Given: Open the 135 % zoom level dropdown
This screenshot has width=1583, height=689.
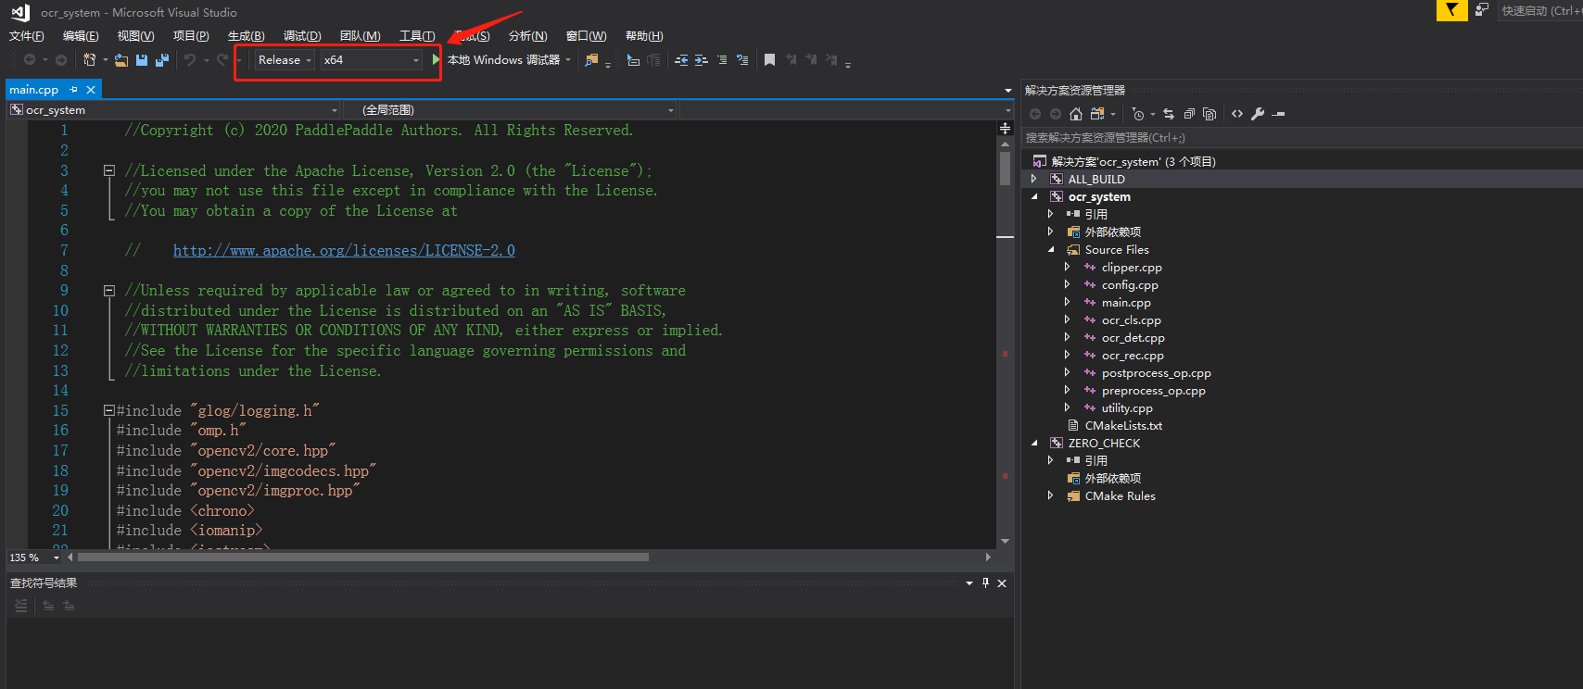Looking at the screenshot, I should (57, 557).
